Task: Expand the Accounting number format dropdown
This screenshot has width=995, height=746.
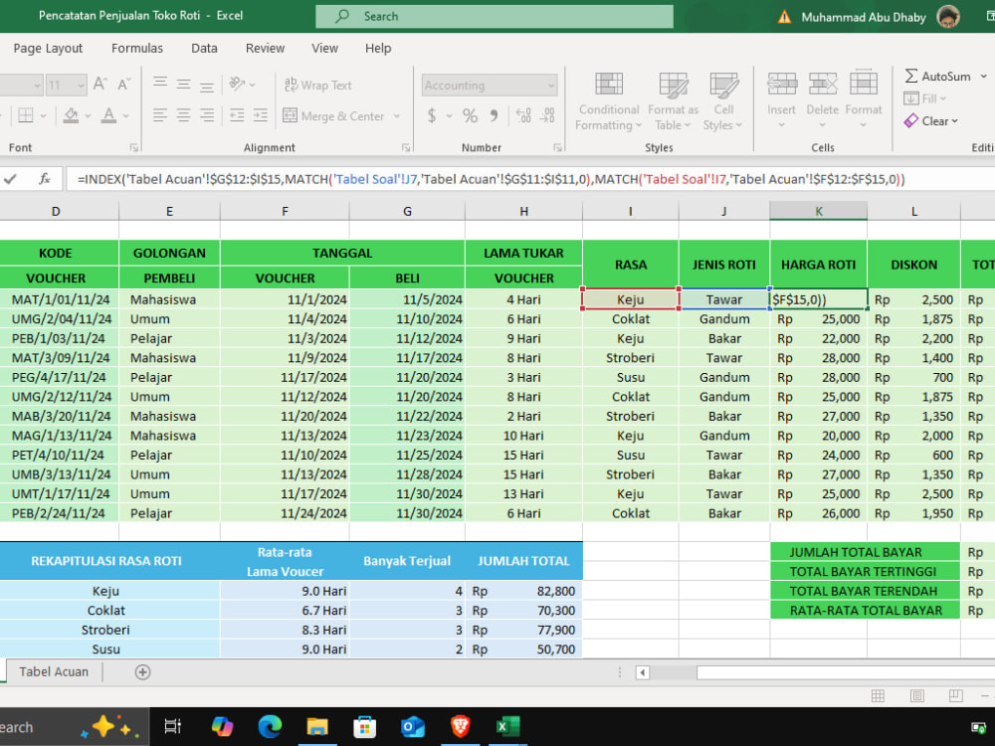Action: 551,85
